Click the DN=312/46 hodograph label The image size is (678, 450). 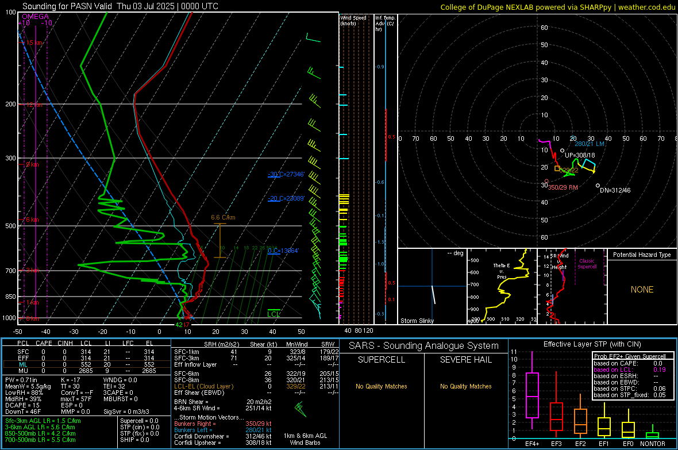[615, 190]
